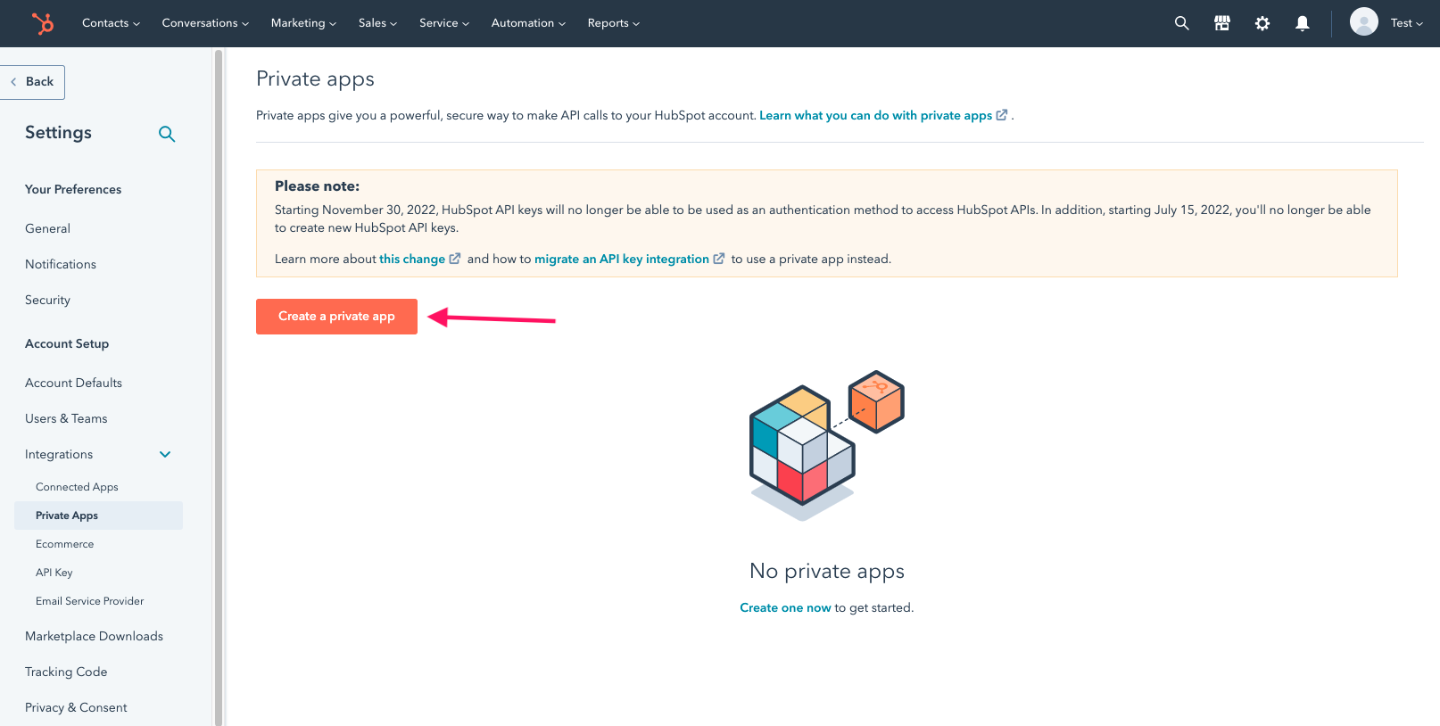Open the Contacts dropdown menu
Screen dimensions: 1440x726
111,23
